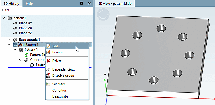Click the Rename icon in context menu
The width and height of the screenshot is (215, 105).
[x=48, y=52]
